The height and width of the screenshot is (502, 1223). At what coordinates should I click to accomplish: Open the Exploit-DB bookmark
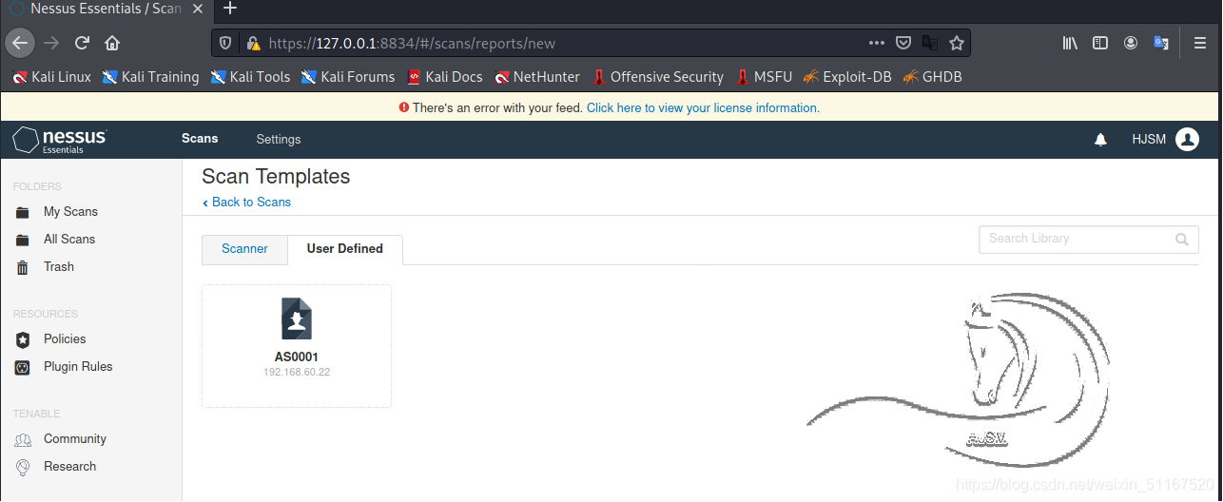847,77
